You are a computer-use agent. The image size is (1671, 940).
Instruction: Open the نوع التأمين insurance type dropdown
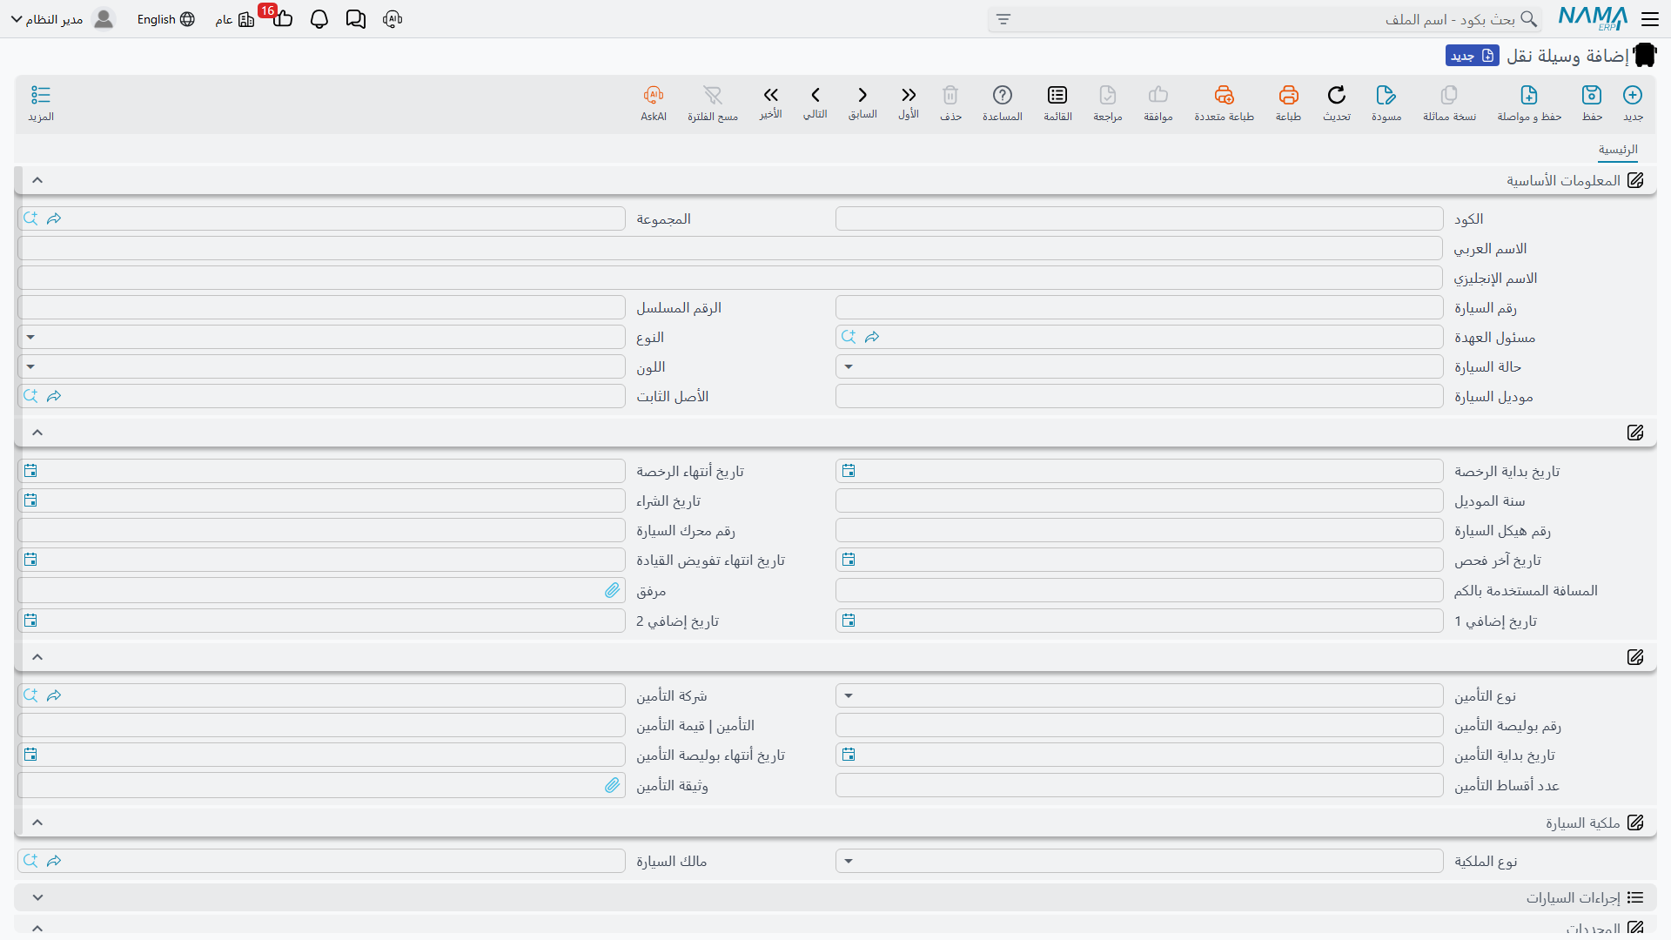(849, 695)
